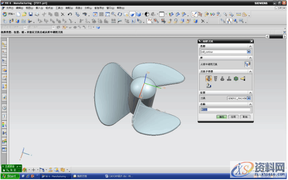This screenshot has width=288, height=180.
Task: Click the Delete X icon in the toolbar
Action: click(63, 14)
